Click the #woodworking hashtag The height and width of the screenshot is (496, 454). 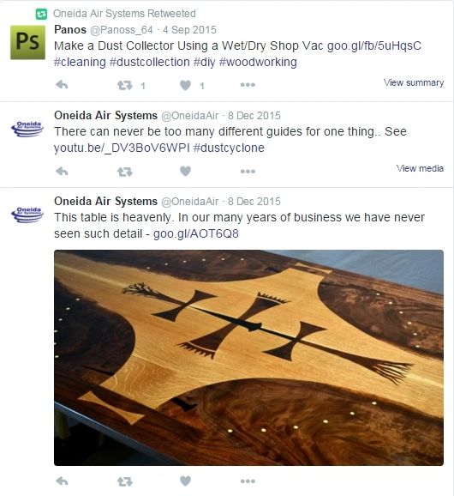point(258,62)
